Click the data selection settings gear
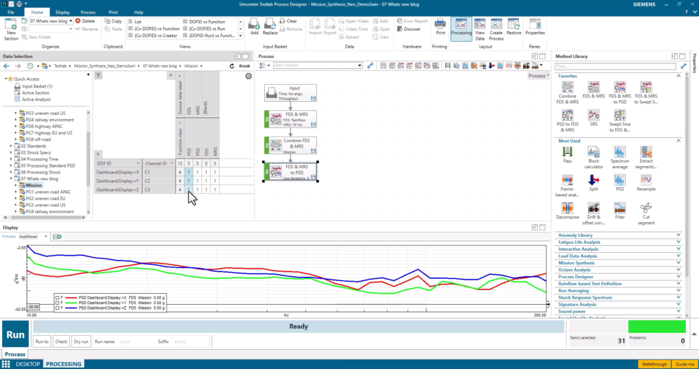Viewport: 699px width, 369px height. [x=248, y=76]
